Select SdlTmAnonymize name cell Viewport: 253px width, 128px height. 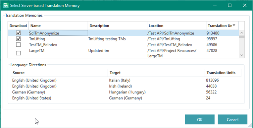[x=58, y=33]
